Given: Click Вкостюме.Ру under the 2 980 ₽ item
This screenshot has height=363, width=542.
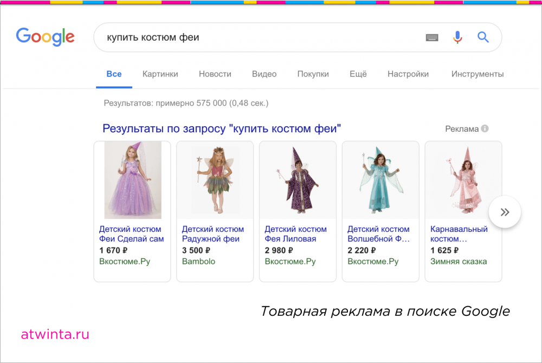Looking at the screenshot, I should (x=291, y=262).
